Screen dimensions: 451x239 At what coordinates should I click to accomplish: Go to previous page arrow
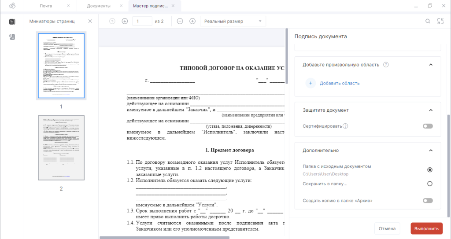(112, 21)
